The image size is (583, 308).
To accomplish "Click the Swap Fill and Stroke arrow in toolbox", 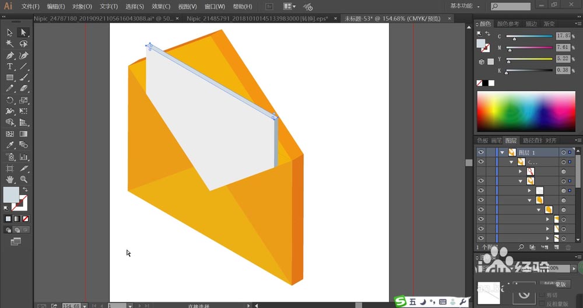I will [x=25, y=190].
